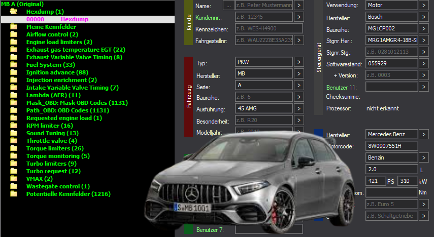Open the arrow next to the Typ PKW field

point(298,62)
